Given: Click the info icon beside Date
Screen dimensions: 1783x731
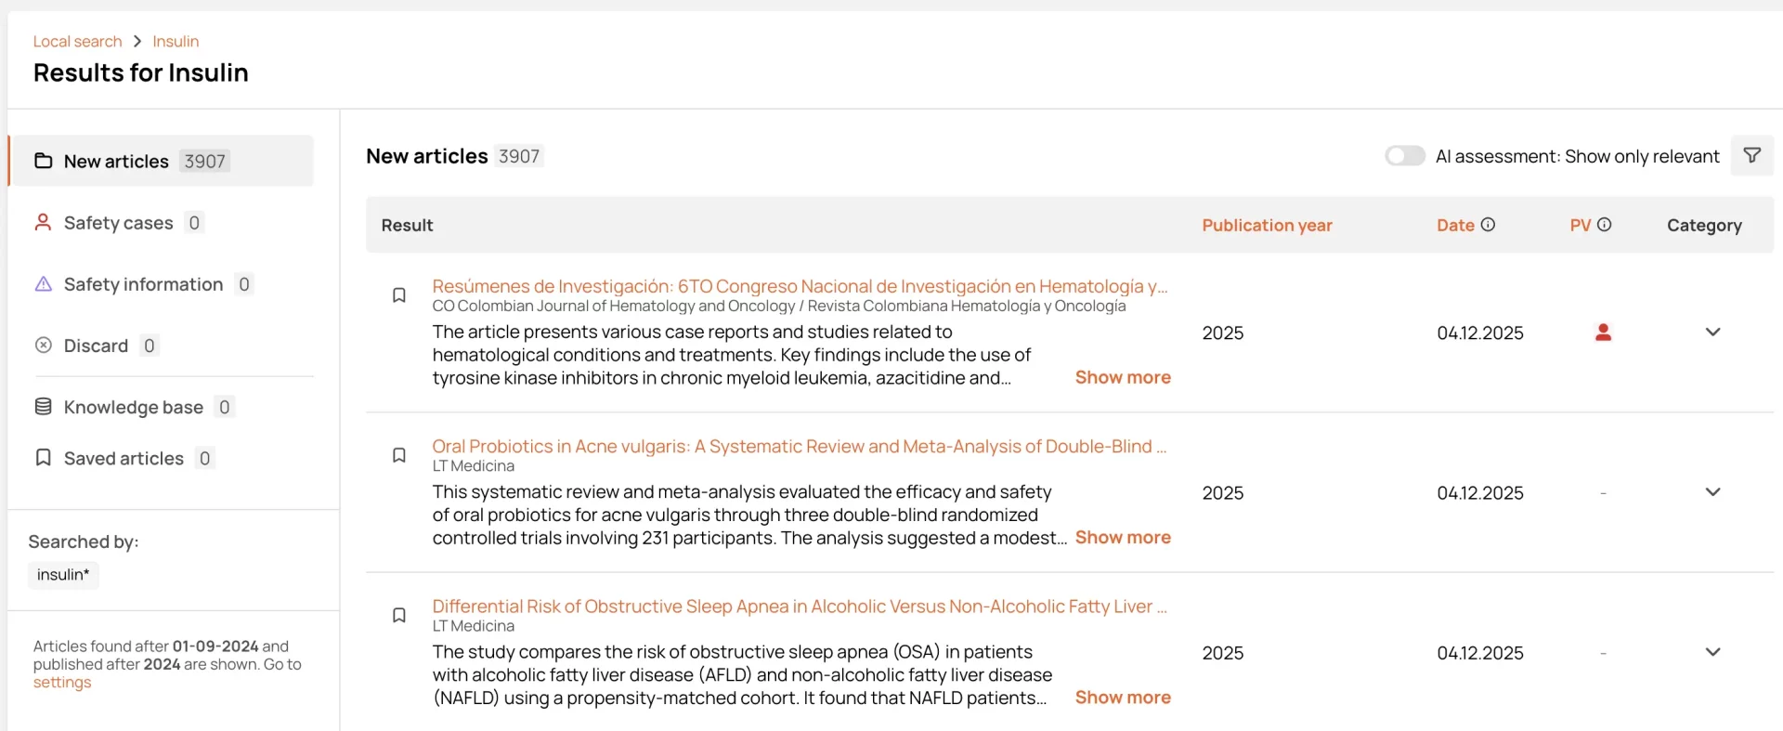Looking at the screenshot, I should coord(1488,225).
